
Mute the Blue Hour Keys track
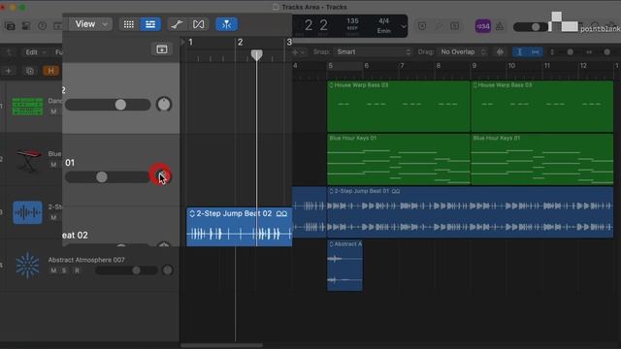coord(53,165)
